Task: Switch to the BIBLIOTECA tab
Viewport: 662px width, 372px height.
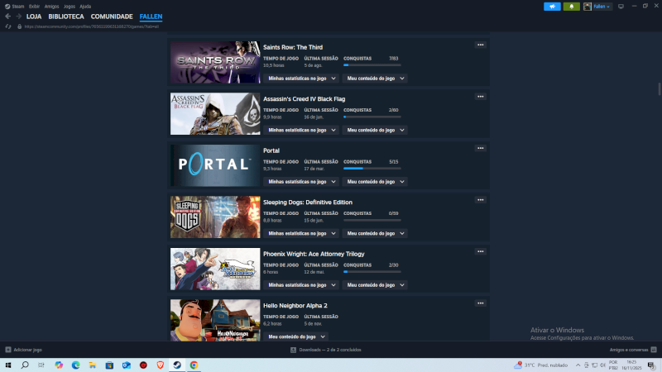Action: 66,17
